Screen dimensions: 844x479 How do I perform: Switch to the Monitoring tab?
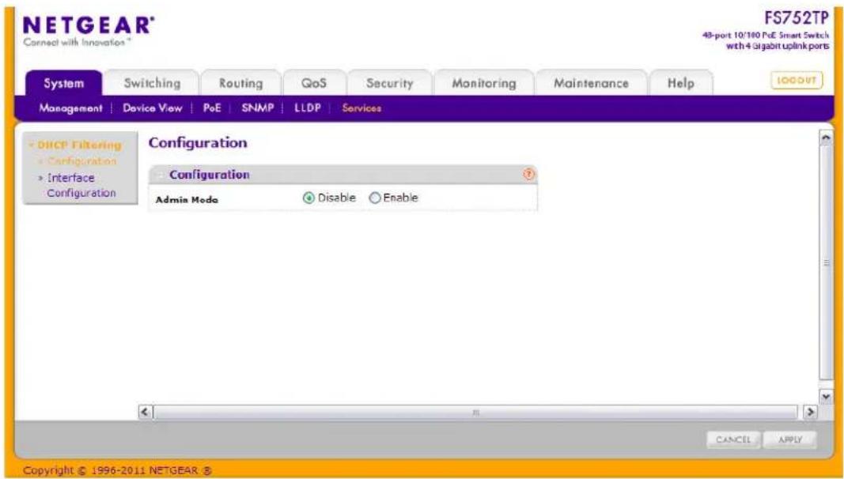pos(484,83)
